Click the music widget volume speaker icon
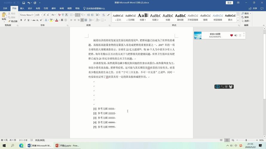Screen dimensions: 266x149 coord(236,35)
